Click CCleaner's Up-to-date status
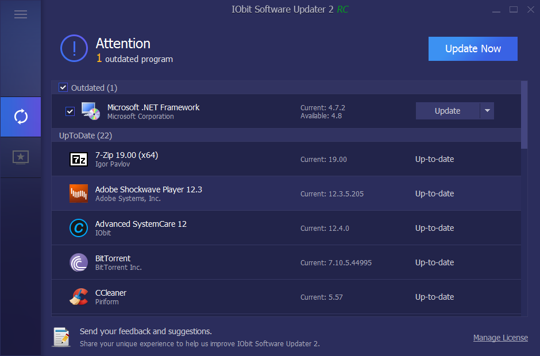 pos(435,297)
